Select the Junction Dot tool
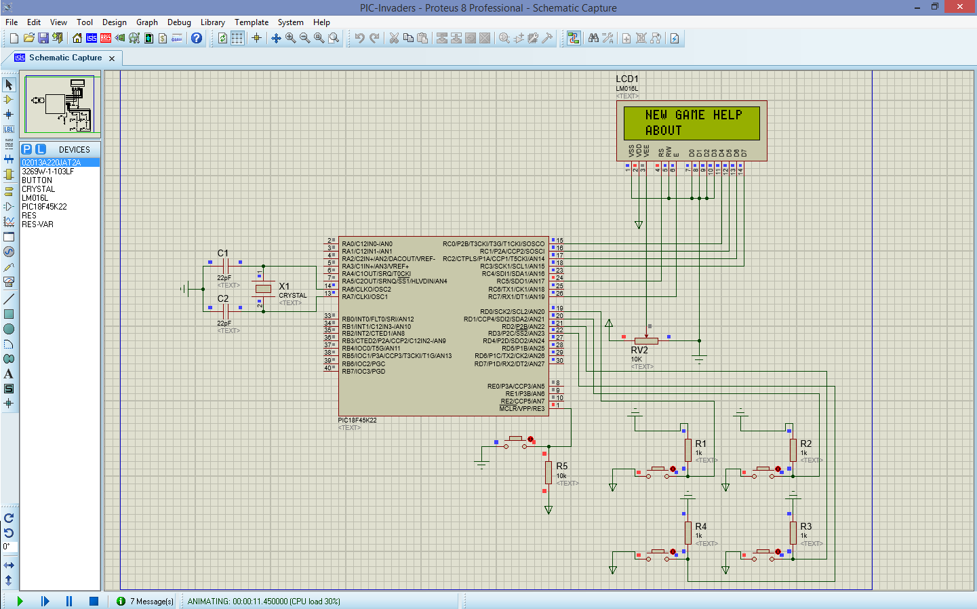The width and height of the screenshot is (977, 609). coord(9,115)
